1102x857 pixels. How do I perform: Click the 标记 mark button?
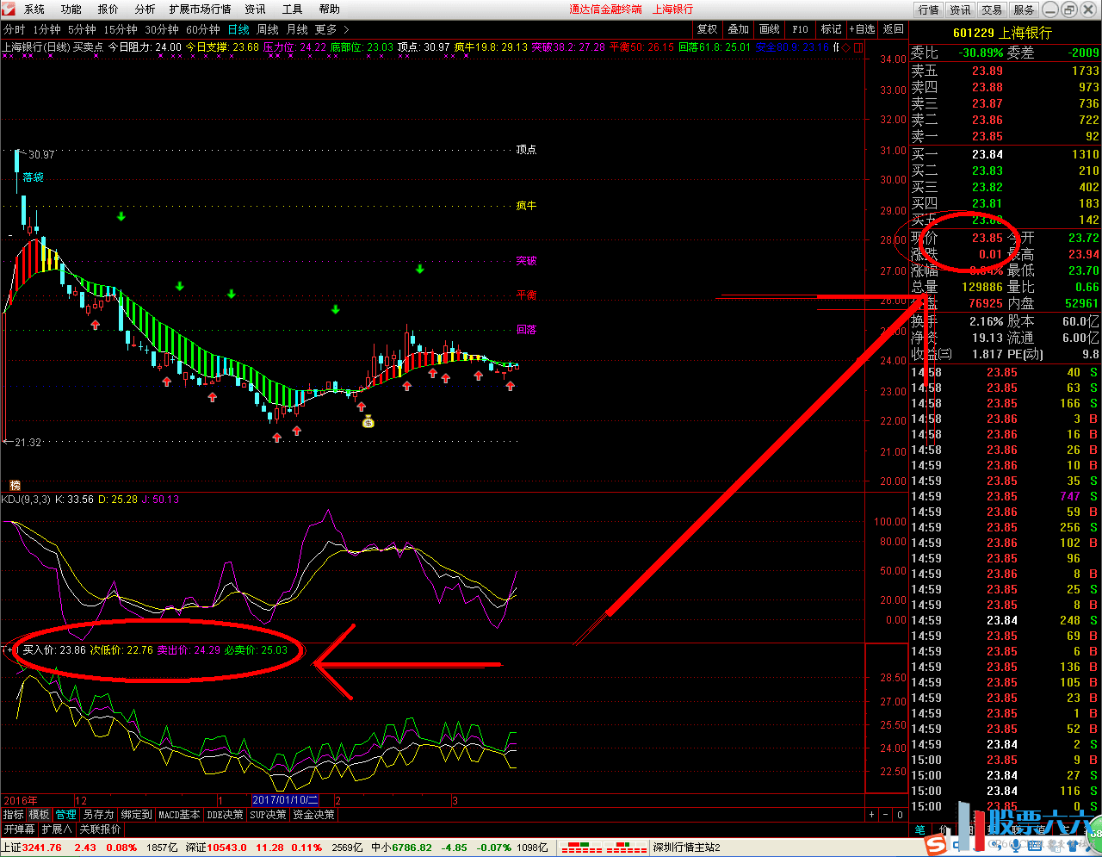(831, 29)
